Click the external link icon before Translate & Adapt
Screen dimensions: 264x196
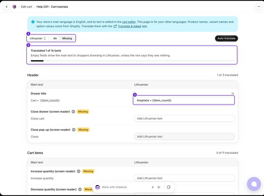[x=115, y=26]
